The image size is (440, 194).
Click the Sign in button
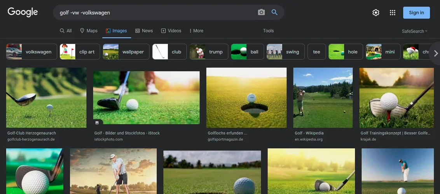click(x=416, y=12)
